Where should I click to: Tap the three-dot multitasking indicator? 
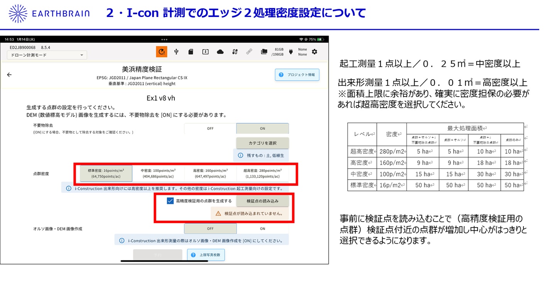[x=164, y=39]
